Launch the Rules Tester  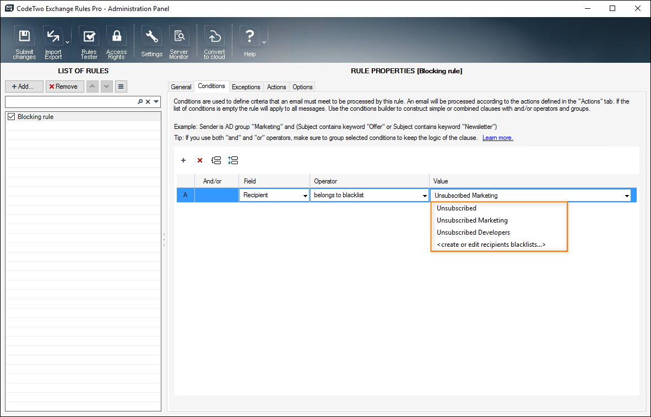pyautogui.click(x=89, y=42)
